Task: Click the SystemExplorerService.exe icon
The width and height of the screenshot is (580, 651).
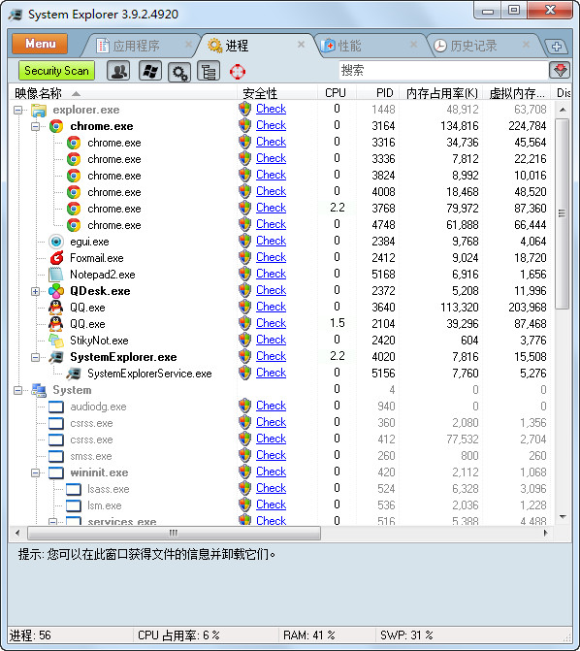Action: point(74,374)
